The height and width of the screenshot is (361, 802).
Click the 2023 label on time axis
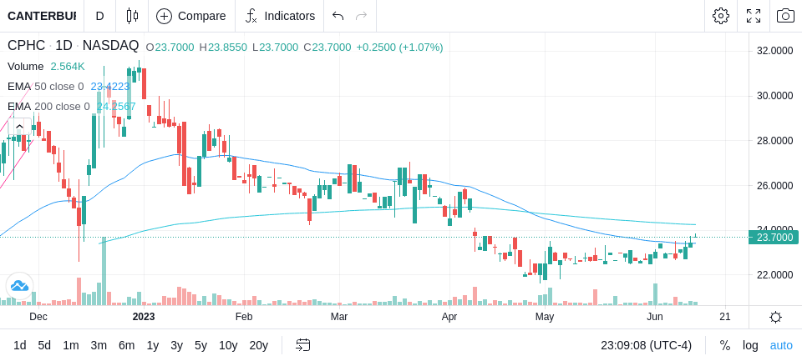[x=143, y=317]
